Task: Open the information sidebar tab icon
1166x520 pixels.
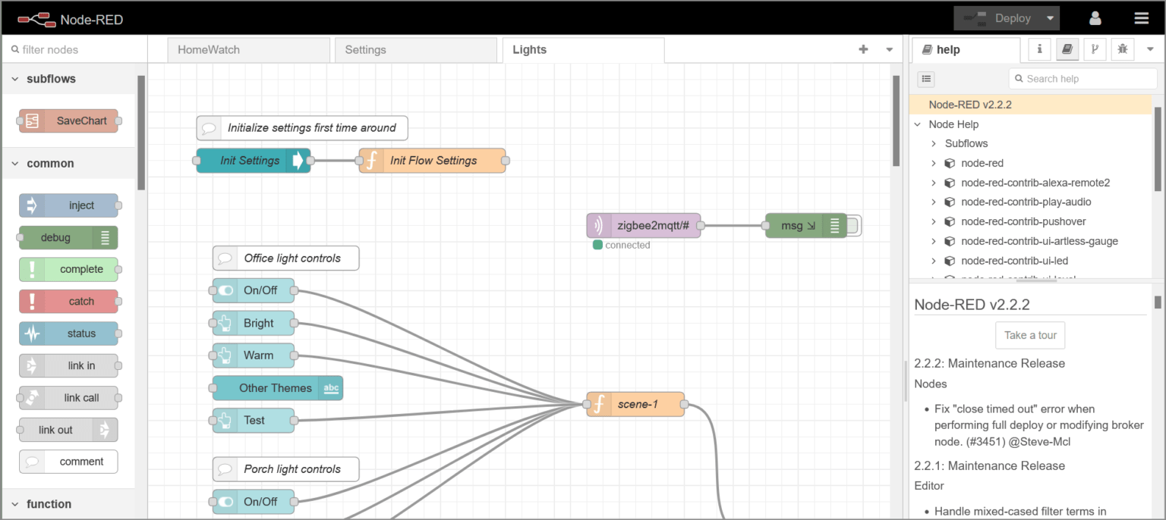Action: pyautogui.click(x=1039, y=49)
